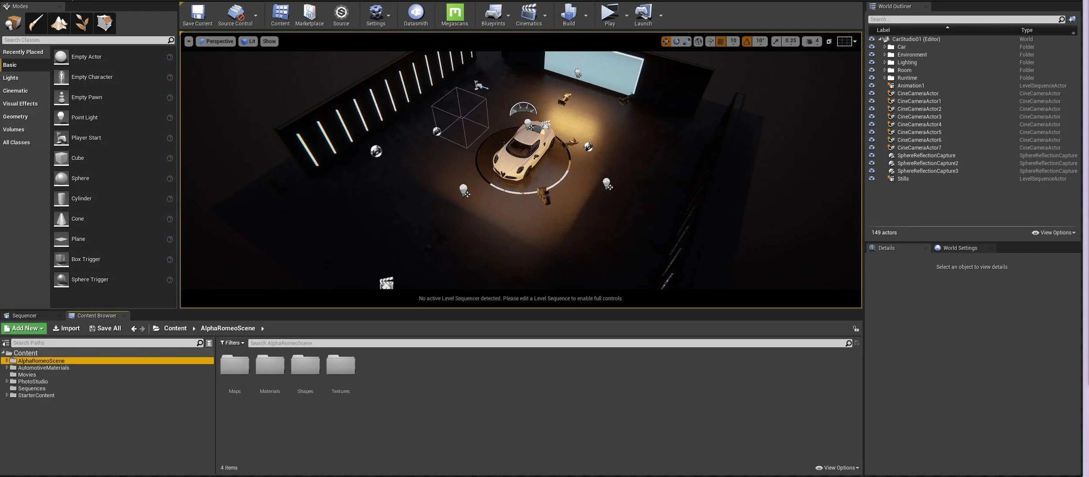The image size is (1089, 477).
Task: Select the Landscape mode icon
Action: click(x=59, y=23)
